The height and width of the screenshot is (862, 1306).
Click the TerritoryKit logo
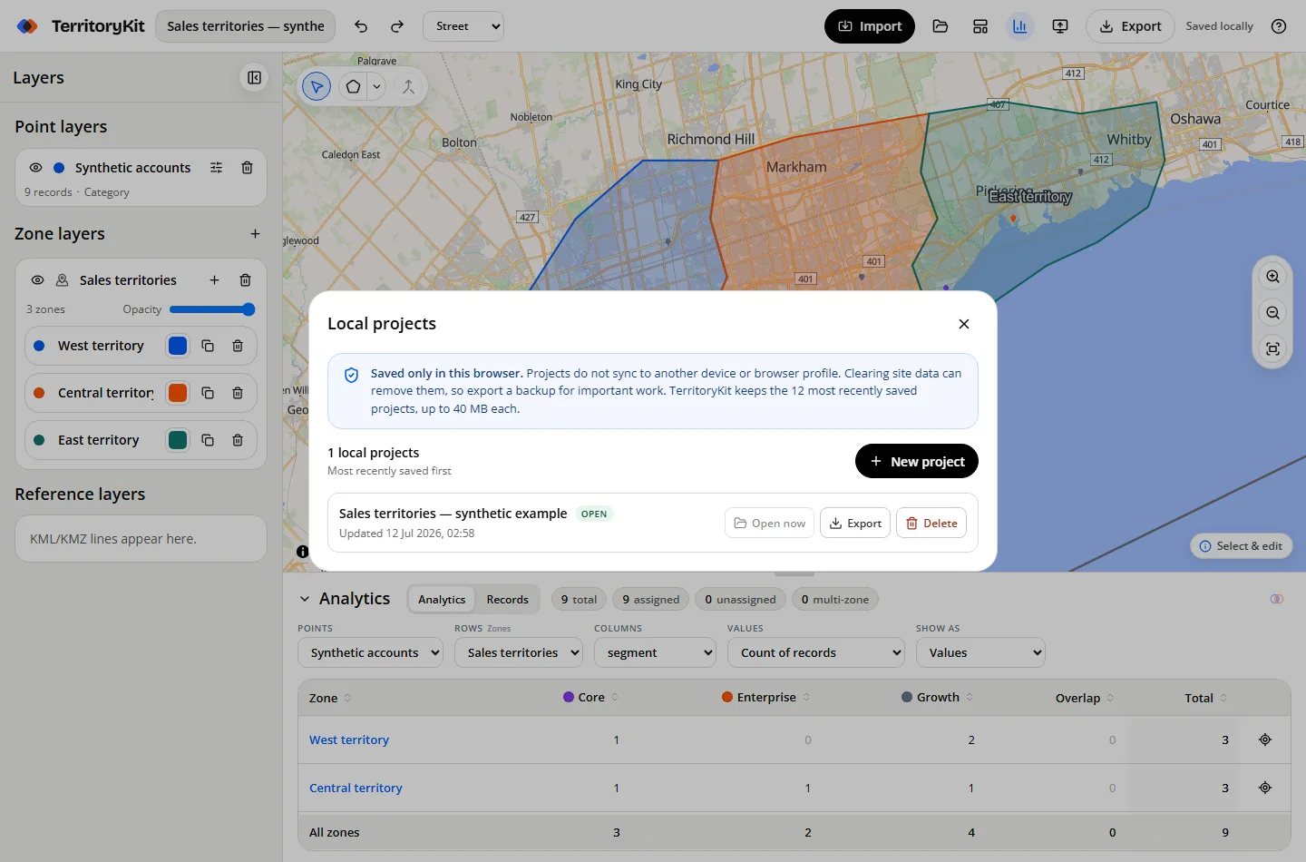click(80, 26)
